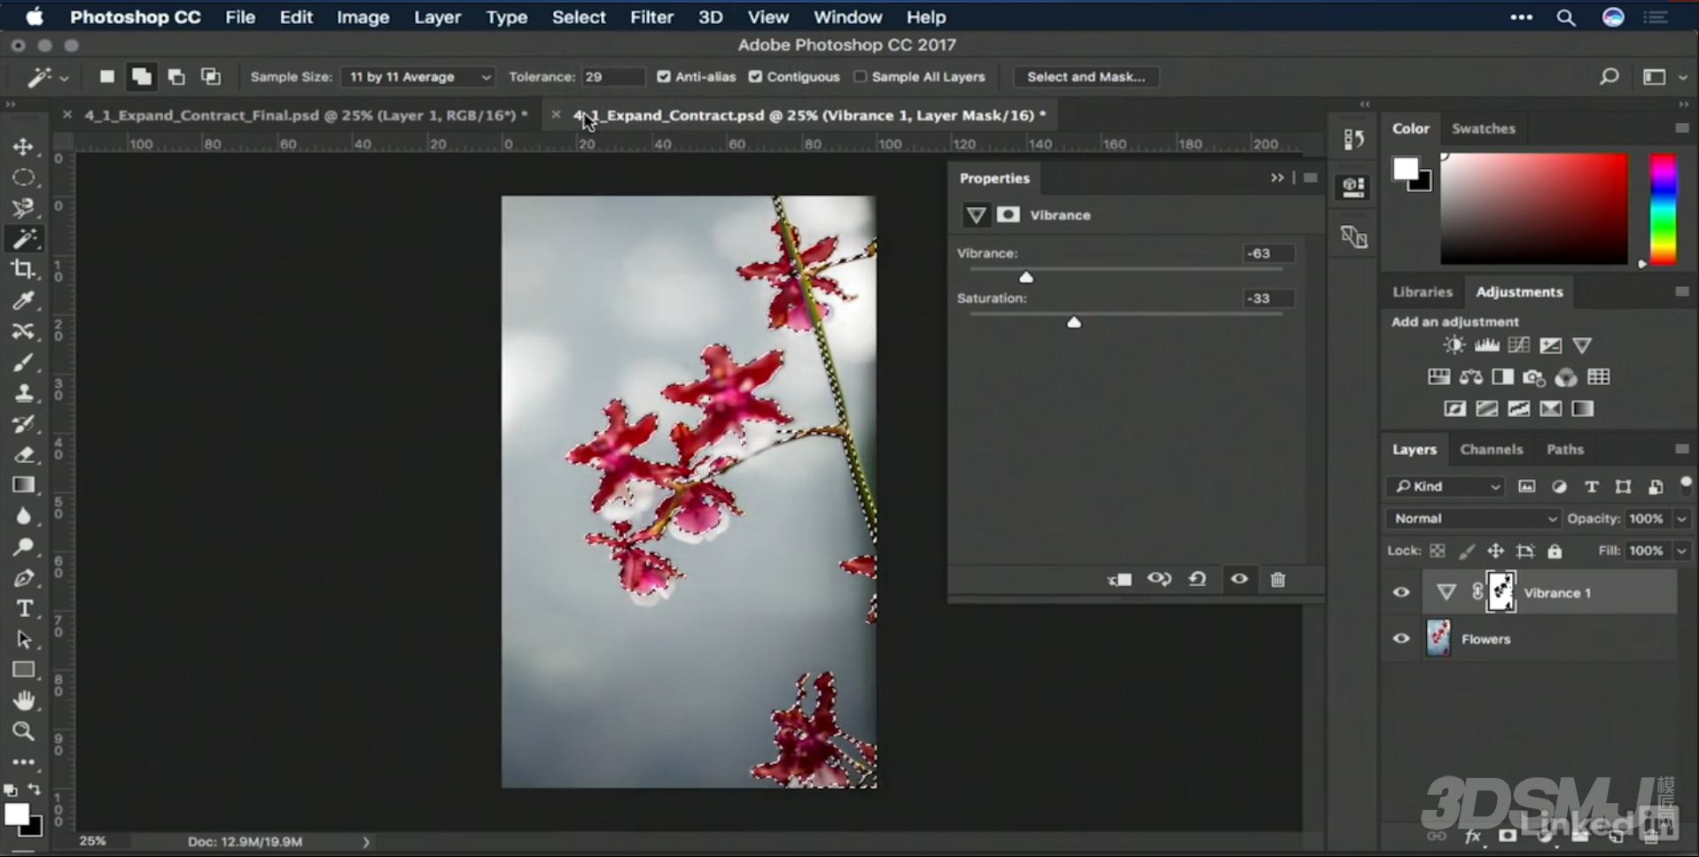The width and height of the screenshot is (1699, 857).
Task: Open the blend mode Normal dropdown
Action: pyautogui.click(x=1472, y=519)
